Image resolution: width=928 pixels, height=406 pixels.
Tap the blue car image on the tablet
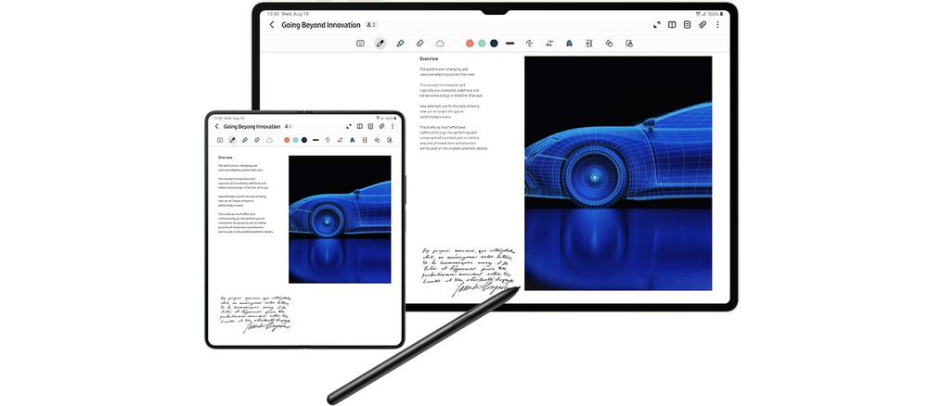[x=617, y=171]
